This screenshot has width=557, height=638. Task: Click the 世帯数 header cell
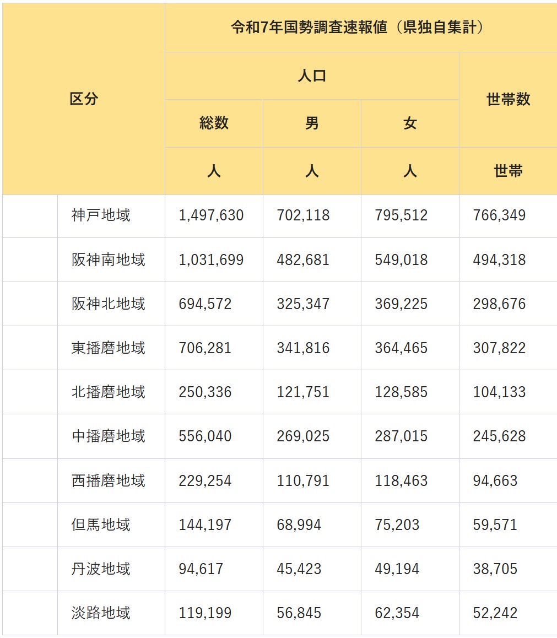tap(508, 100)
